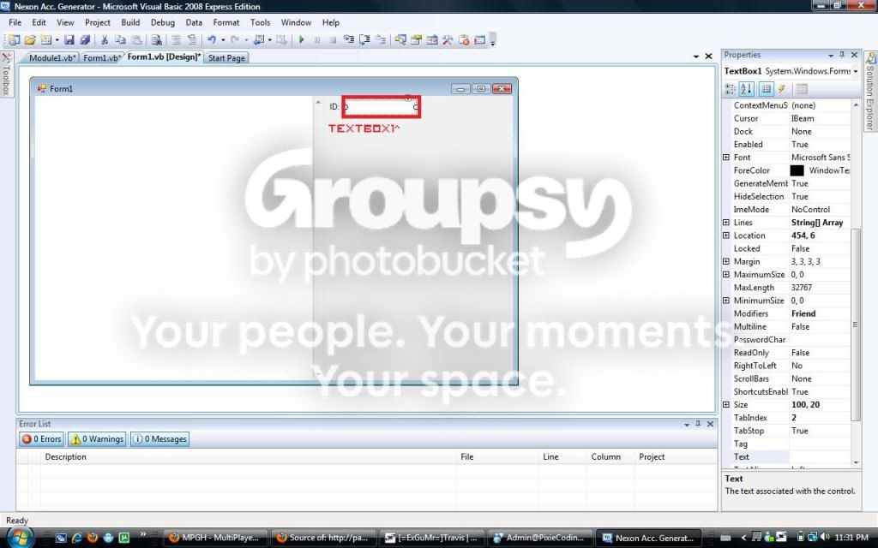Open Properties Window from toolbar icon

(x=416, y=39)
